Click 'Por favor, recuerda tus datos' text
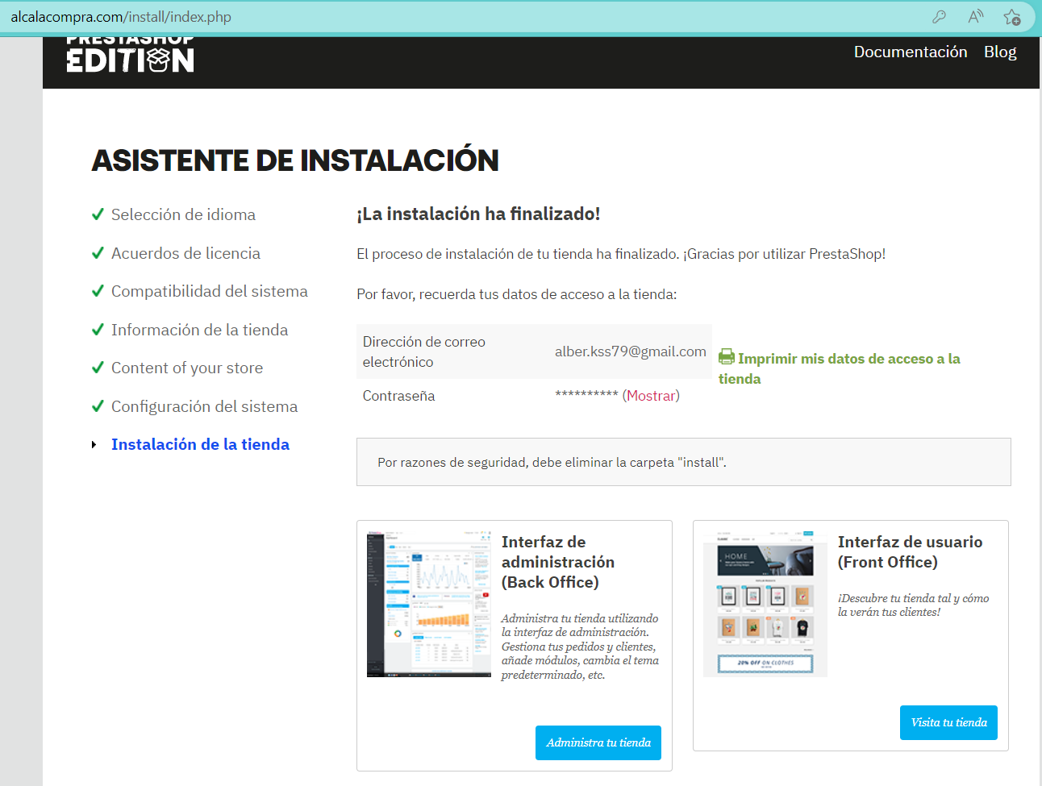This screenshot has width=1042, height=786. (516, 294)
